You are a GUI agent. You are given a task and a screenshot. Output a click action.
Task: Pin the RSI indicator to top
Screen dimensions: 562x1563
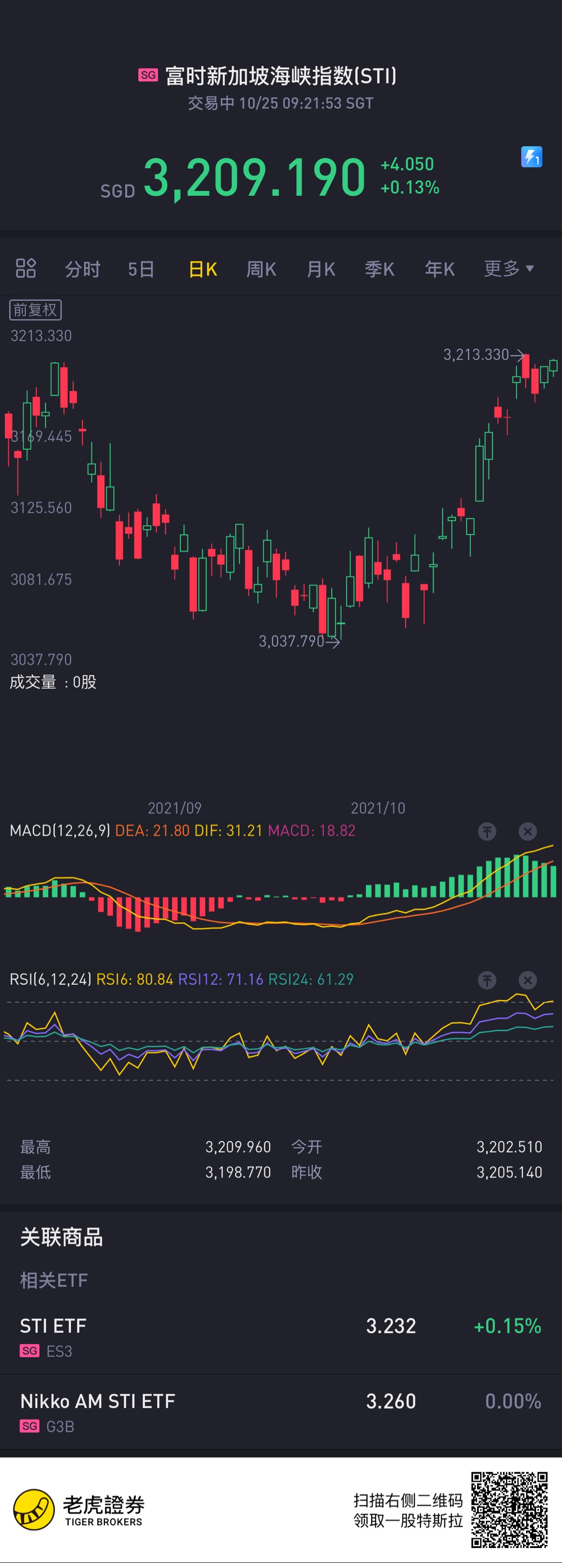487,980
